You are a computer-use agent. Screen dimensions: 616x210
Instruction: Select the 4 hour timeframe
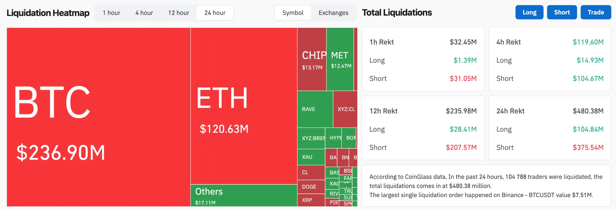[144, 13]
